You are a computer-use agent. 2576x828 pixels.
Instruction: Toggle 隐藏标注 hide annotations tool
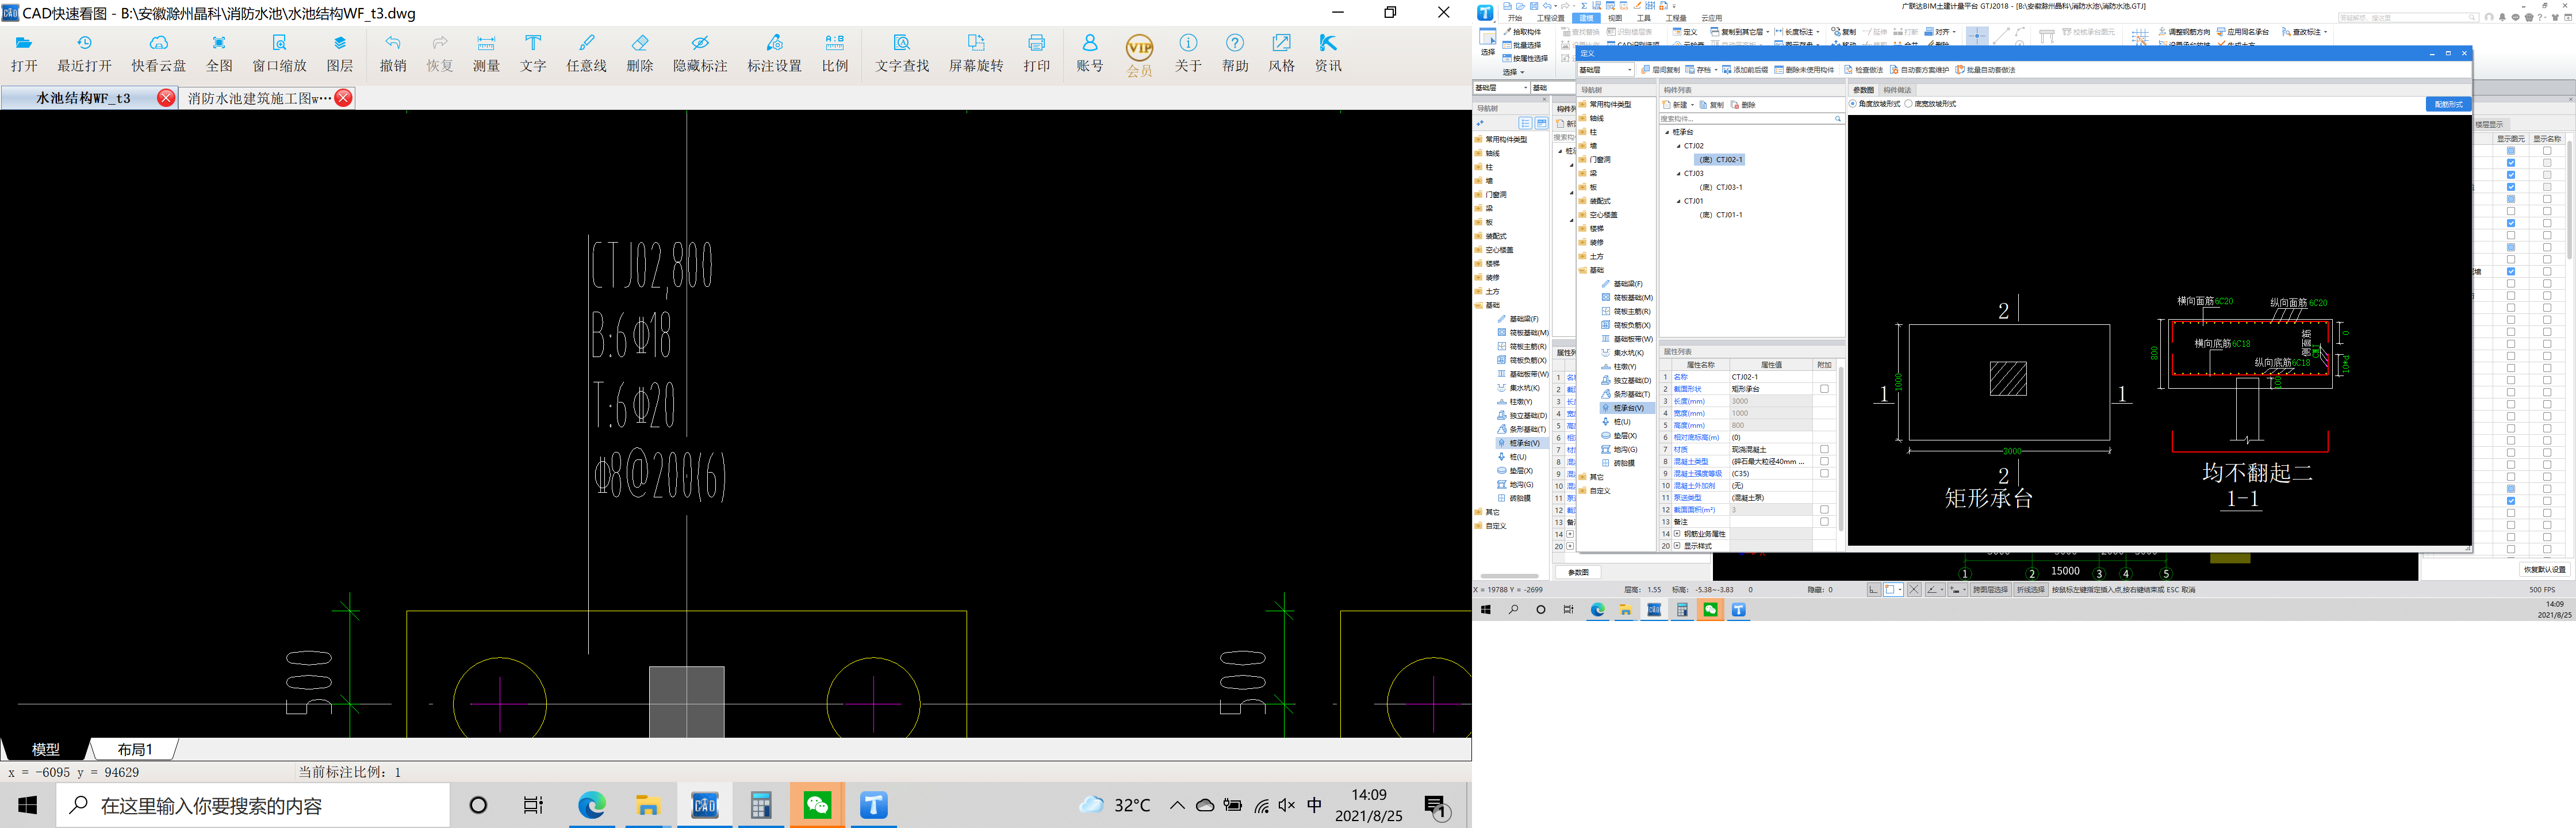point(700,53)
